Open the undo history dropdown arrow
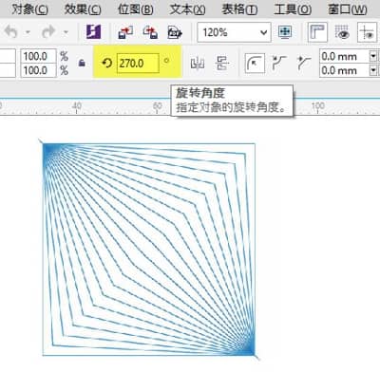 coord(28,32)
